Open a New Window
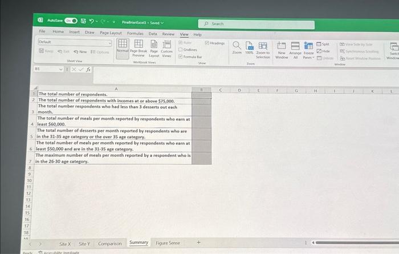 pyautogui.click(x=282, y=50)
